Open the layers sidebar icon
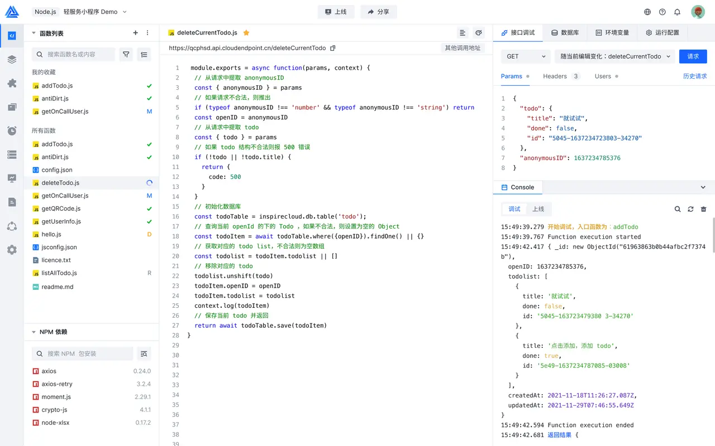This screenshot has height=446, width=715. 12,59
